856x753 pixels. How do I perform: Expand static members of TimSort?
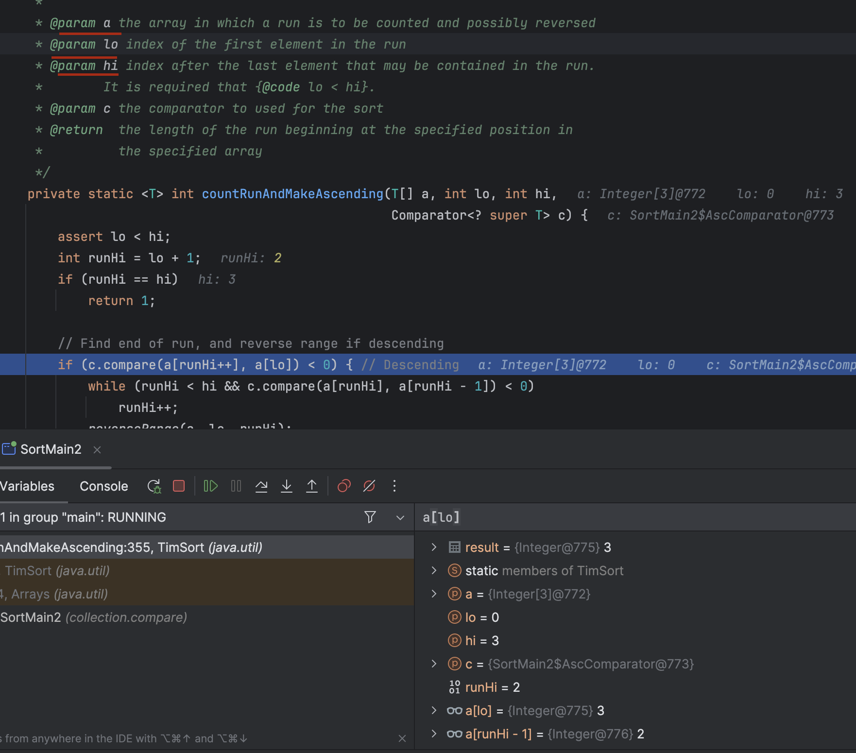coord(434,571)
